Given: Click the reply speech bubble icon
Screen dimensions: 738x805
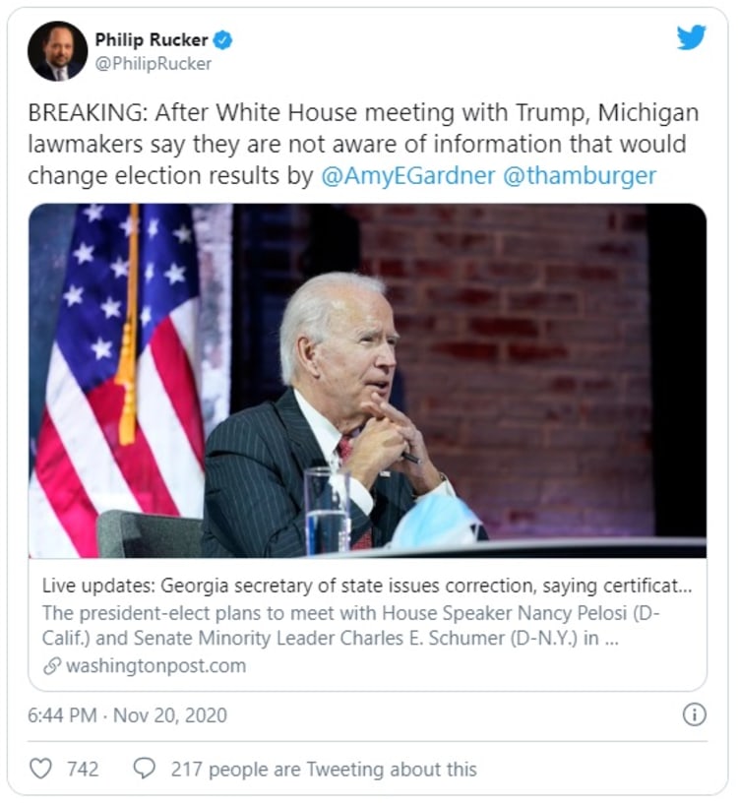Looking at the screenshot, I should (x=144, y=769).
